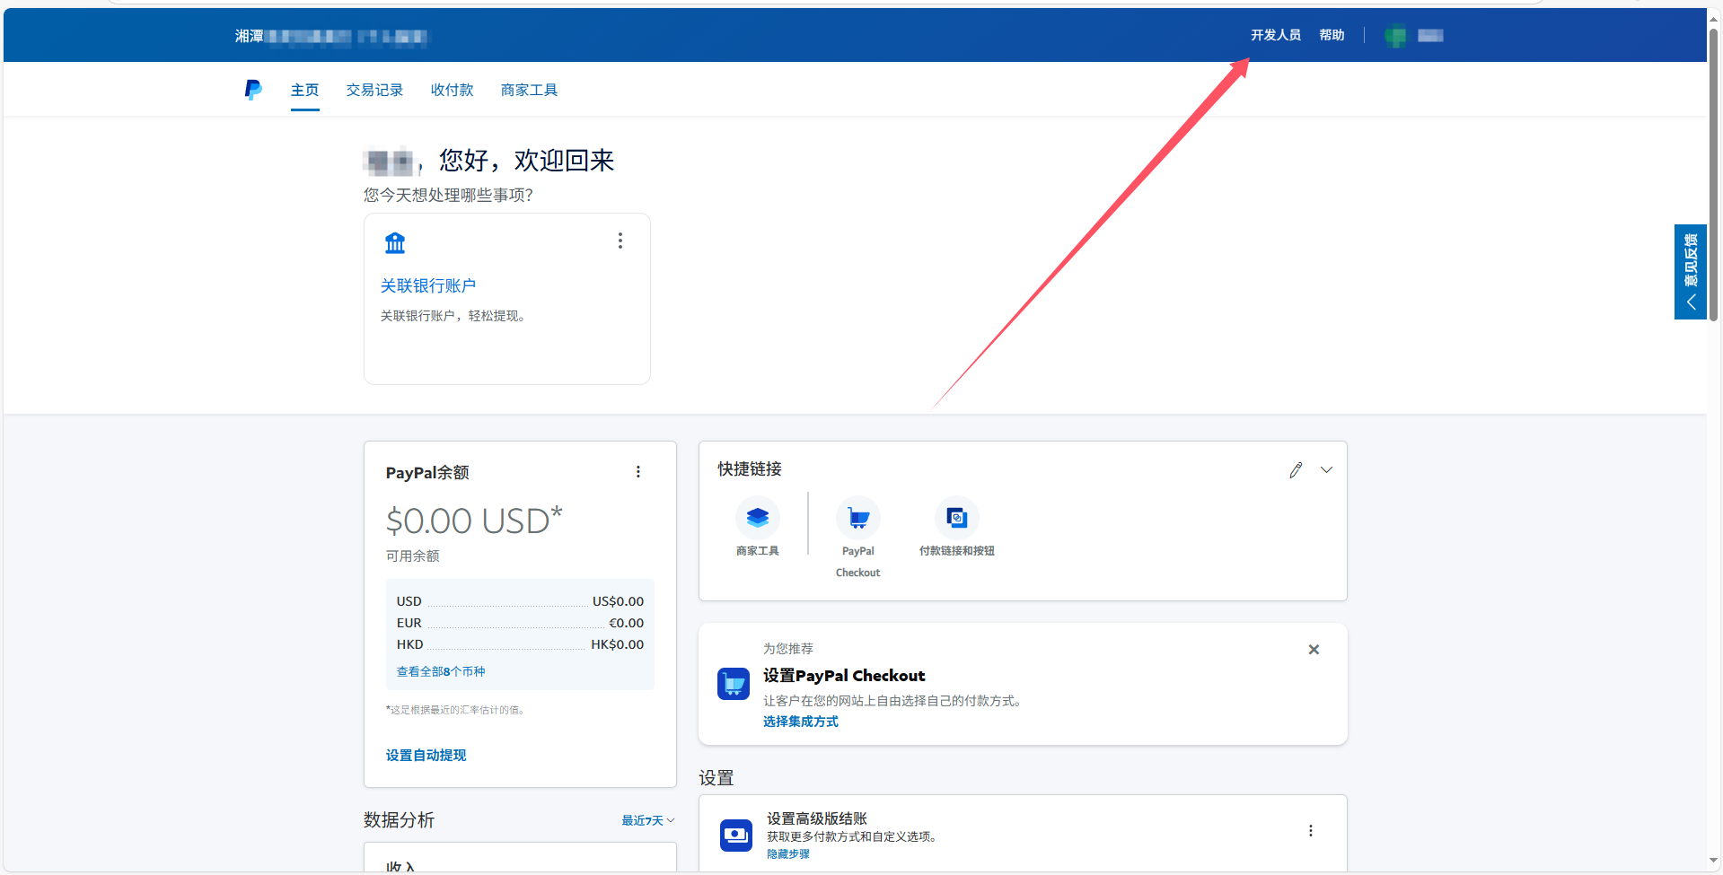
Task: Expand the 意见反馈 sidebar chevron
Action: point(1691,302)
